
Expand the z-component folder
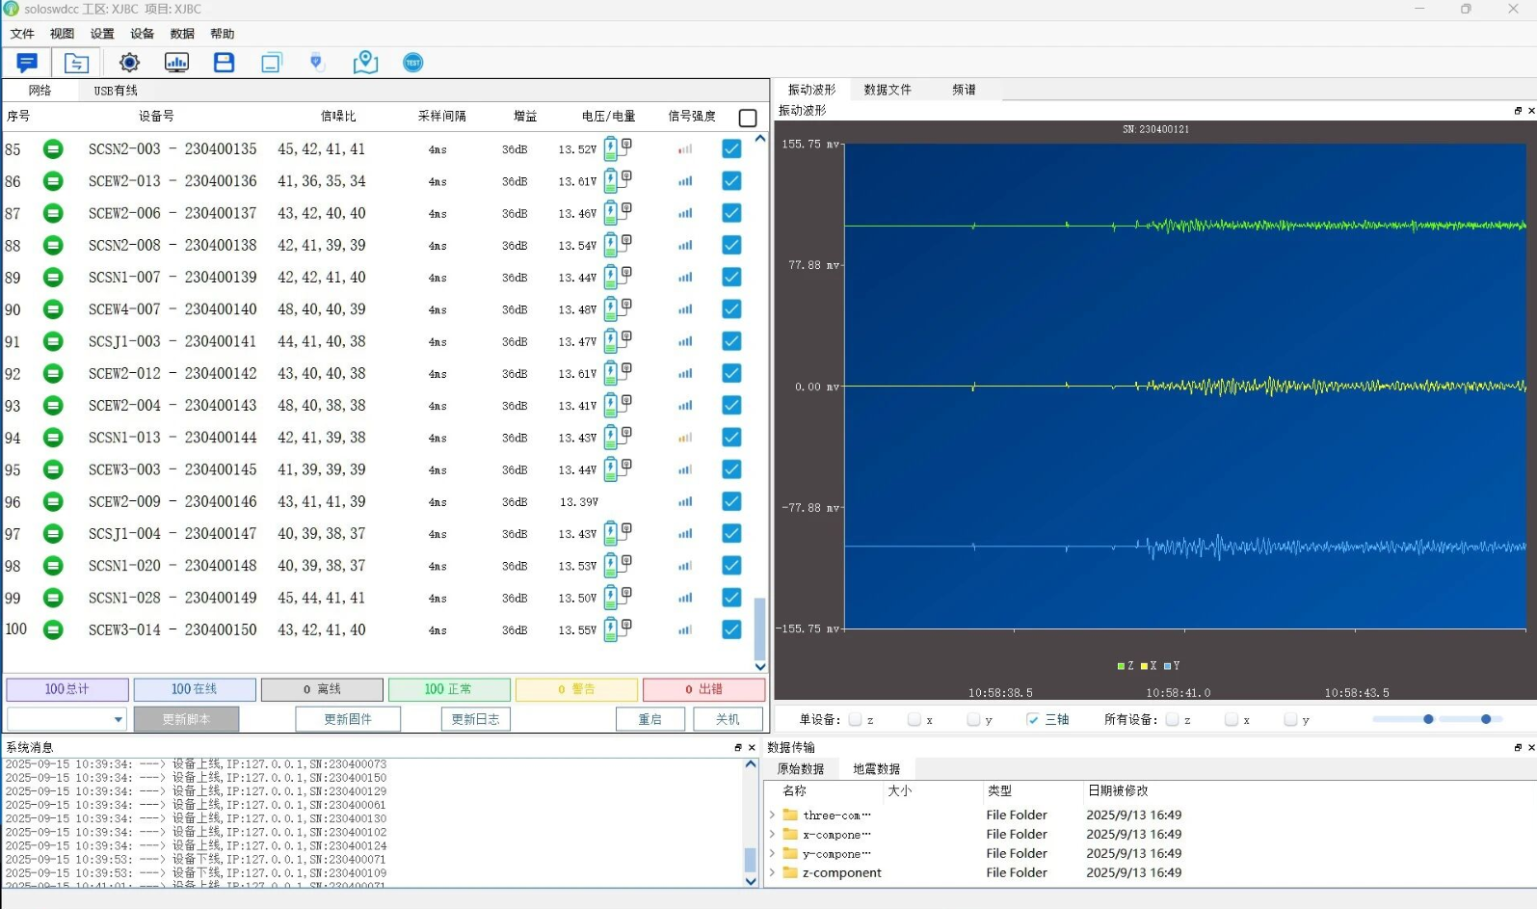(x=772, y=872)
